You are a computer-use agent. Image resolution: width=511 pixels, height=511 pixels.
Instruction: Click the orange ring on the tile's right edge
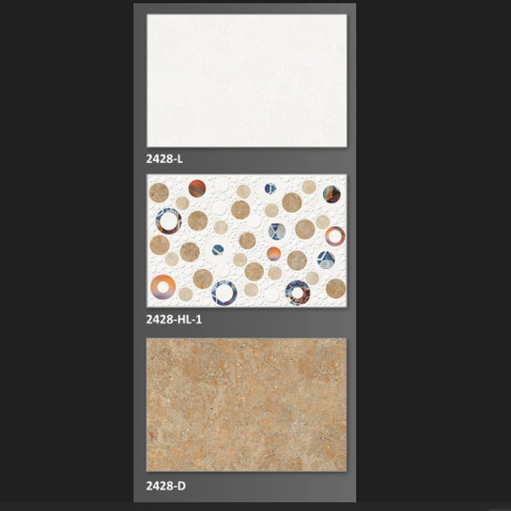335,235
